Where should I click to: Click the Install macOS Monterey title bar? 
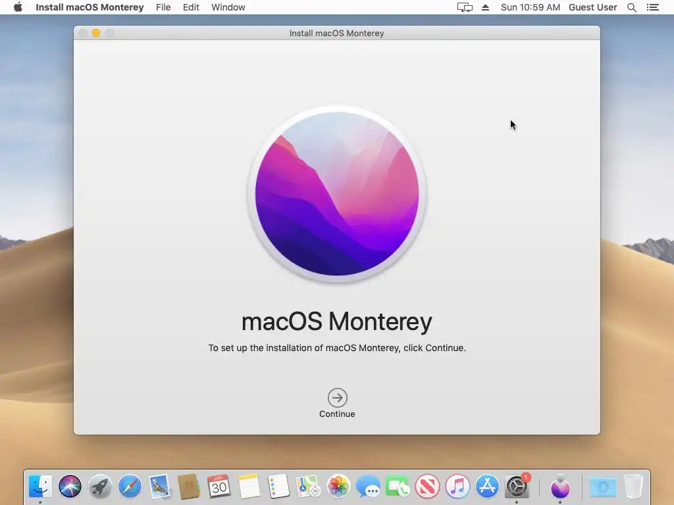click(x=336, y=33)
